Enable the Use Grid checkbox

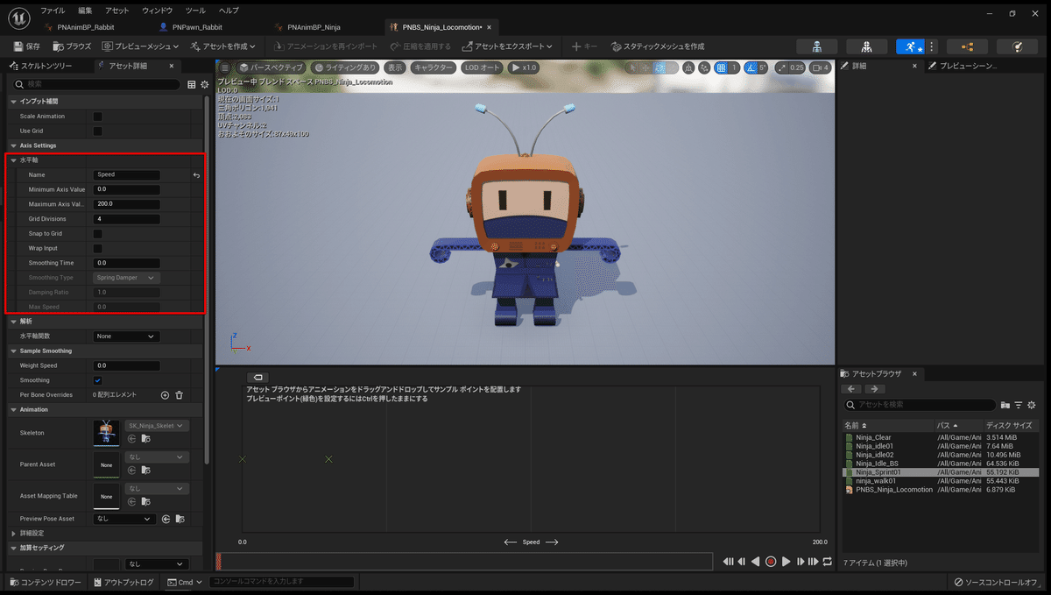(x=98, y=131)
